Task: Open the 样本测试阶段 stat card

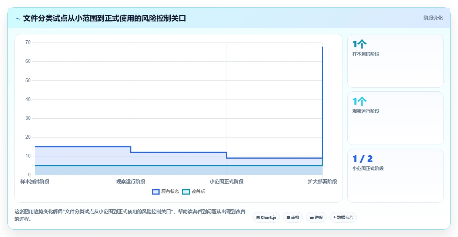Action: point(395,61)
